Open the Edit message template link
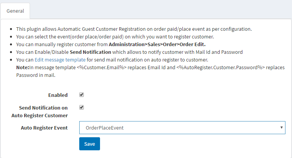 [x=60, y=60]
